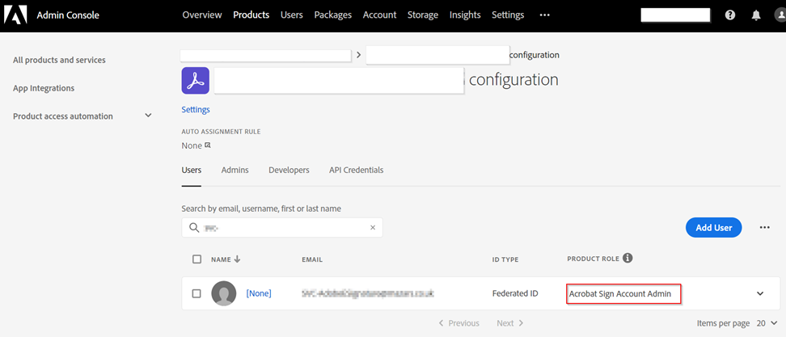
Task: Open the top navigation more options ellipsis
Action: (544, 15)
